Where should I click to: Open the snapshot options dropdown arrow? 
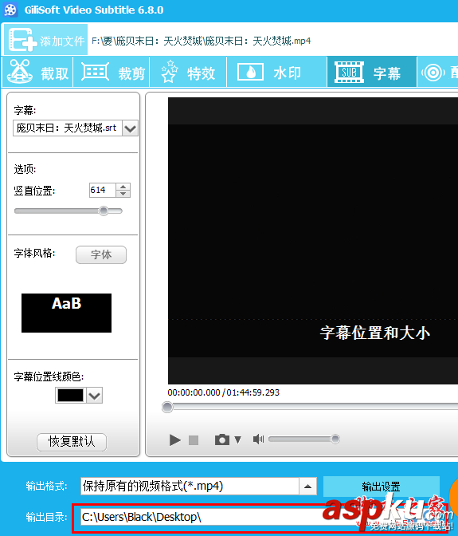tap(238, 439)
